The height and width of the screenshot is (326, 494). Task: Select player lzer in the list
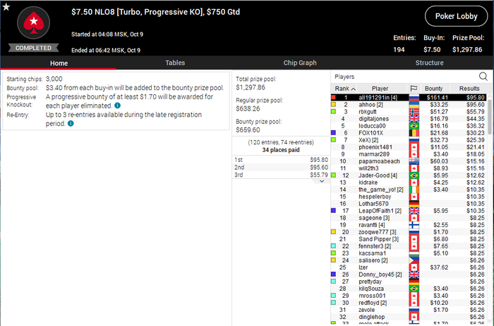pyautogui.click(x=409, y=268)
